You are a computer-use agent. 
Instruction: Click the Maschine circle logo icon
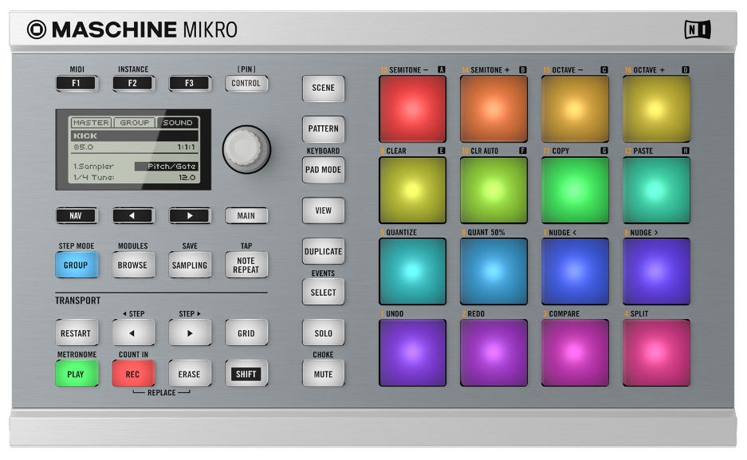click(37, 29)
